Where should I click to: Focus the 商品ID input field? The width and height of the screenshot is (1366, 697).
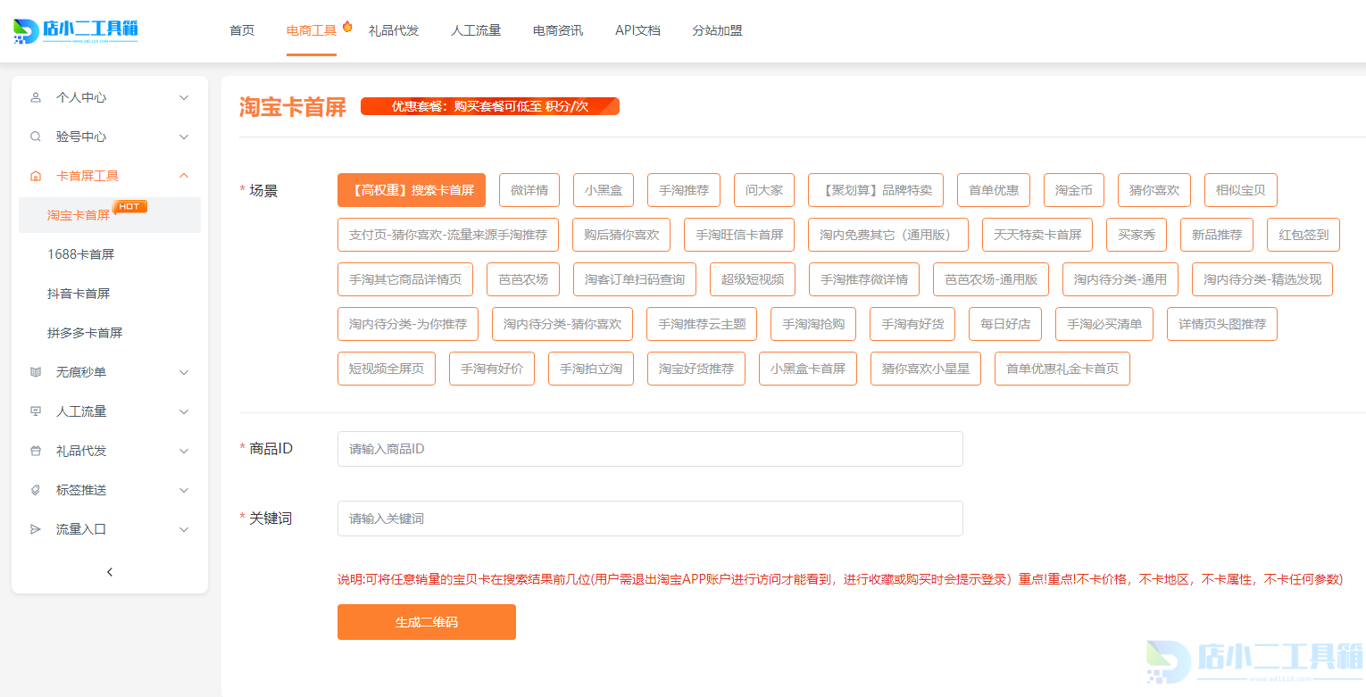[x=650, y=449]
